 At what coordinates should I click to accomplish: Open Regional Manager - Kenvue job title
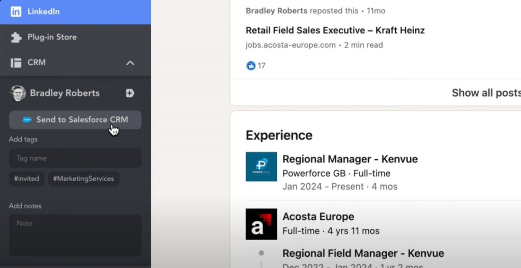[x=350, y=159]
